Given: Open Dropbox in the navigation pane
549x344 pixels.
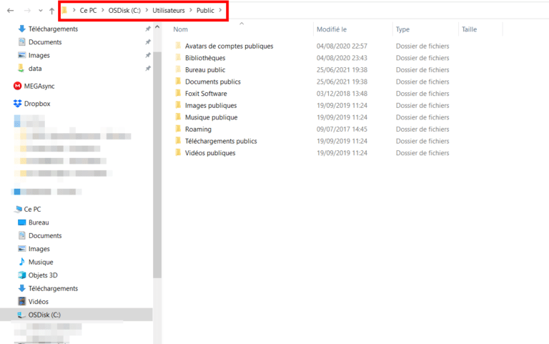Looking at the screenshot, I should coord(37,104).
